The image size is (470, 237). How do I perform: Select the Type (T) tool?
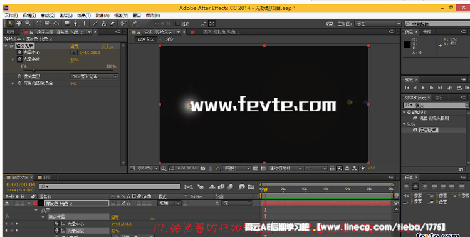(85, 23)
